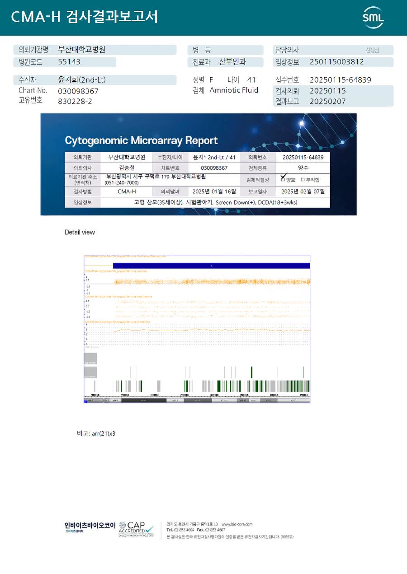Open the www.bio-core.com website link

pyautogui.click(x=237, y=524)
